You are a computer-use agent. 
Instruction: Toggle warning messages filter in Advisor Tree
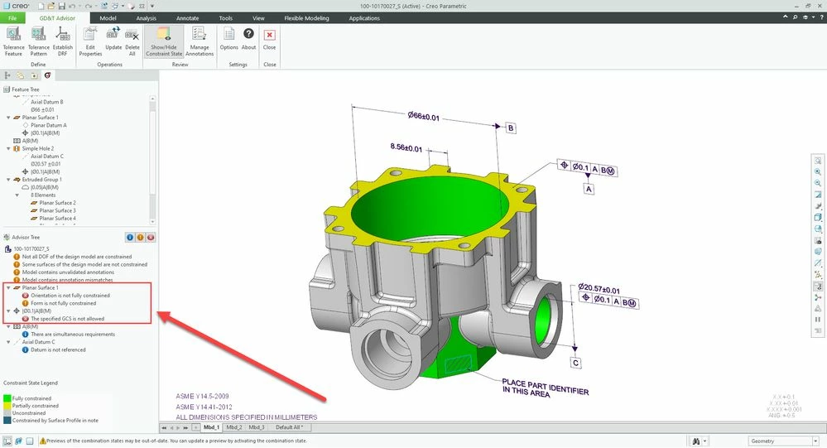[x=140, y=238]
